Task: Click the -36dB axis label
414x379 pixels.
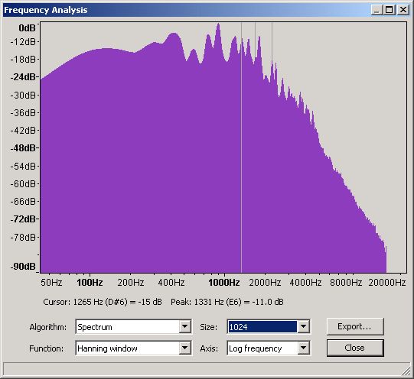Action: tap(23, 112)
